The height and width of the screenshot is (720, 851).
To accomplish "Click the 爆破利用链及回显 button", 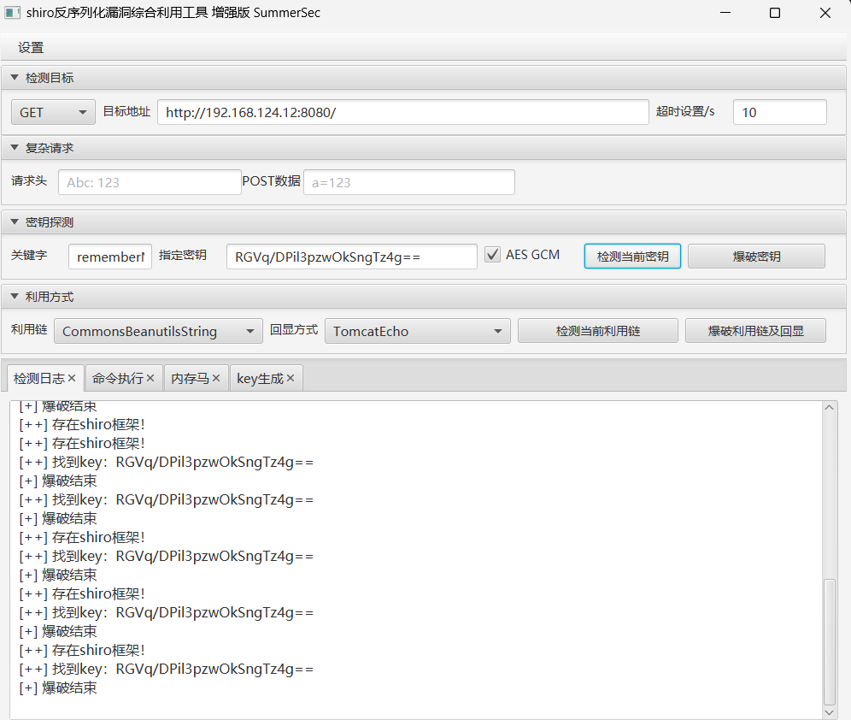I will click(755, 331).
